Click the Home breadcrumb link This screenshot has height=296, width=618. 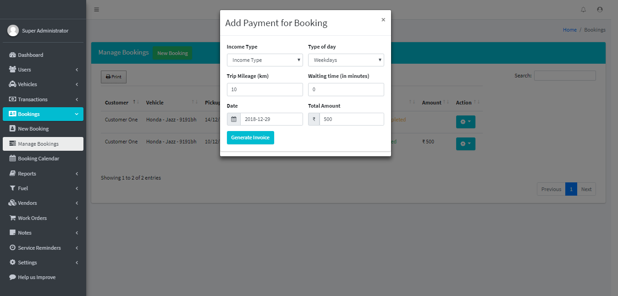(x=569, y=30)
